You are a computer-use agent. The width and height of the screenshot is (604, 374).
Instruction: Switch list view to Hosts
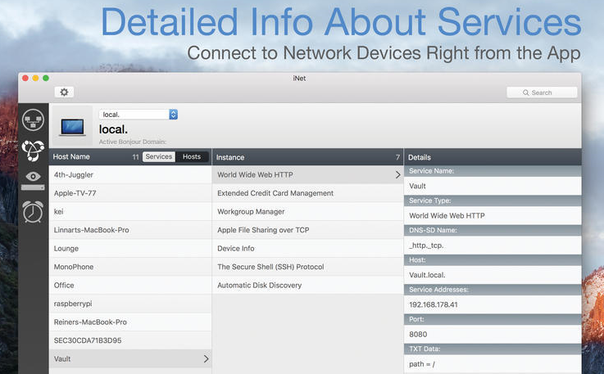192,156
